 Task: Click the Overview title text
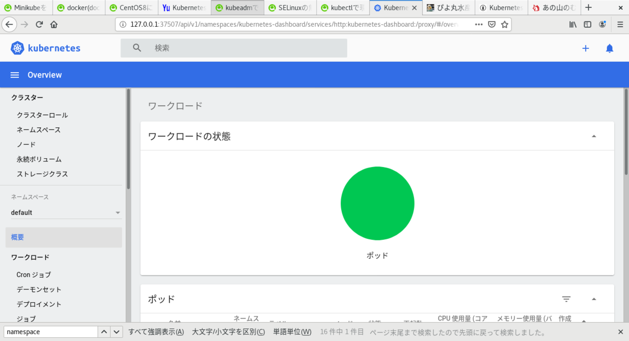coord(45,75)
